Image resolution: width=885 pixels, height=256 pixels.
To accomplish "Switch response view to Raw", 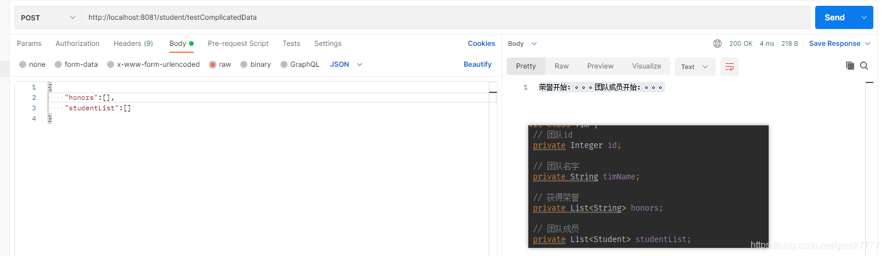I will tap(561, 66).
